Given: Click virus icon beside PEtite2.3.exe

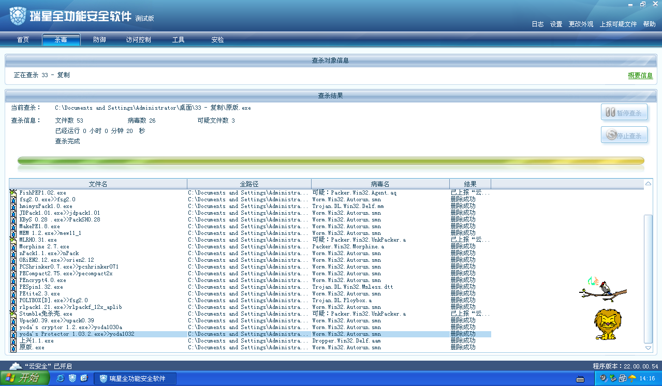Looking at the screenshot, I should (13, 293).
